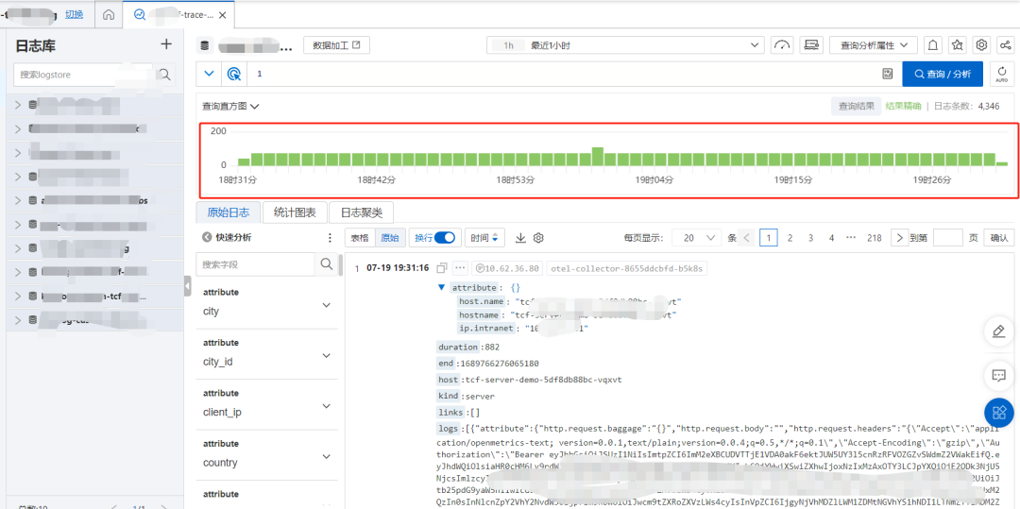
Task: Click the query history icon in search bar
Action: (x=887, y=74)
